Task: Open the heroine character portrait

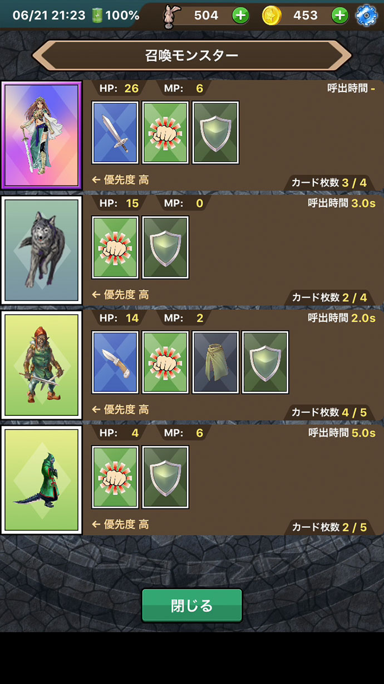Action: pos(42,135)
